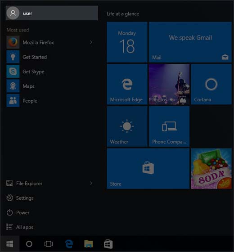
Task: Click the Get Skype icon
Action: click(13, 72)
